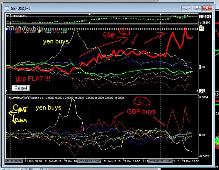Click the FXCorrelator(20/1) values label
Viewport: 219px width, 170px height.
click(x=65, y=98)
